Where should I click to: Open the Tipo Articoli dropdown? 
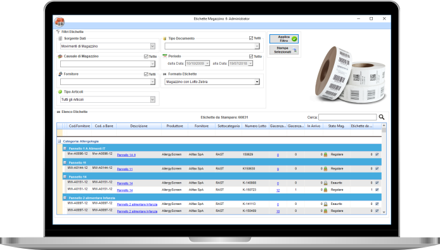click(x=152, y=100)
